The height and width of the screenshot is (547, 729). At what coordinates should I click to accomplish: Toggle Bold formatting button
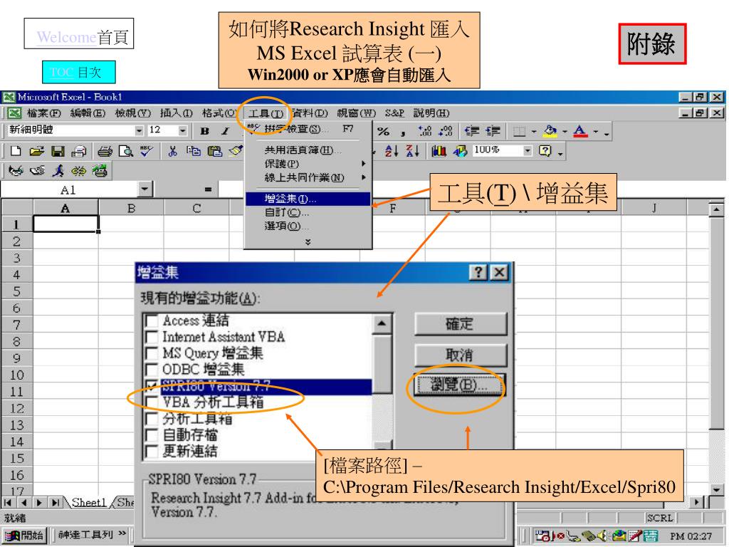coord(204,131)
